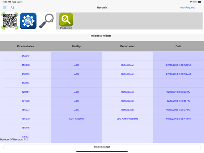Viewport: 204px width, 153px height.
Task: Click the Incidents Widget section title
Action: pos(101,35)
